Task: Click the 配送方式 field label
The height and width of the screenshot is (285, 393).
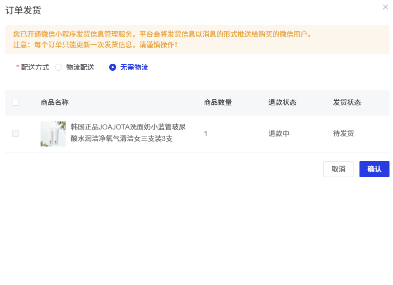Action: (x=35, y=67)
